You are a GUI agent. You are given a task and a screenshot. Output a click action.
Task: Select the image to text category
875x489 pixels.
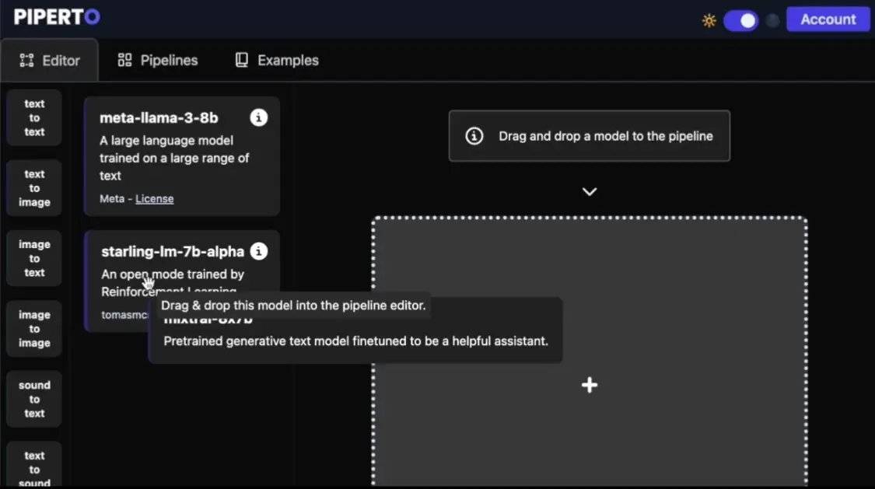click(34, 258)
